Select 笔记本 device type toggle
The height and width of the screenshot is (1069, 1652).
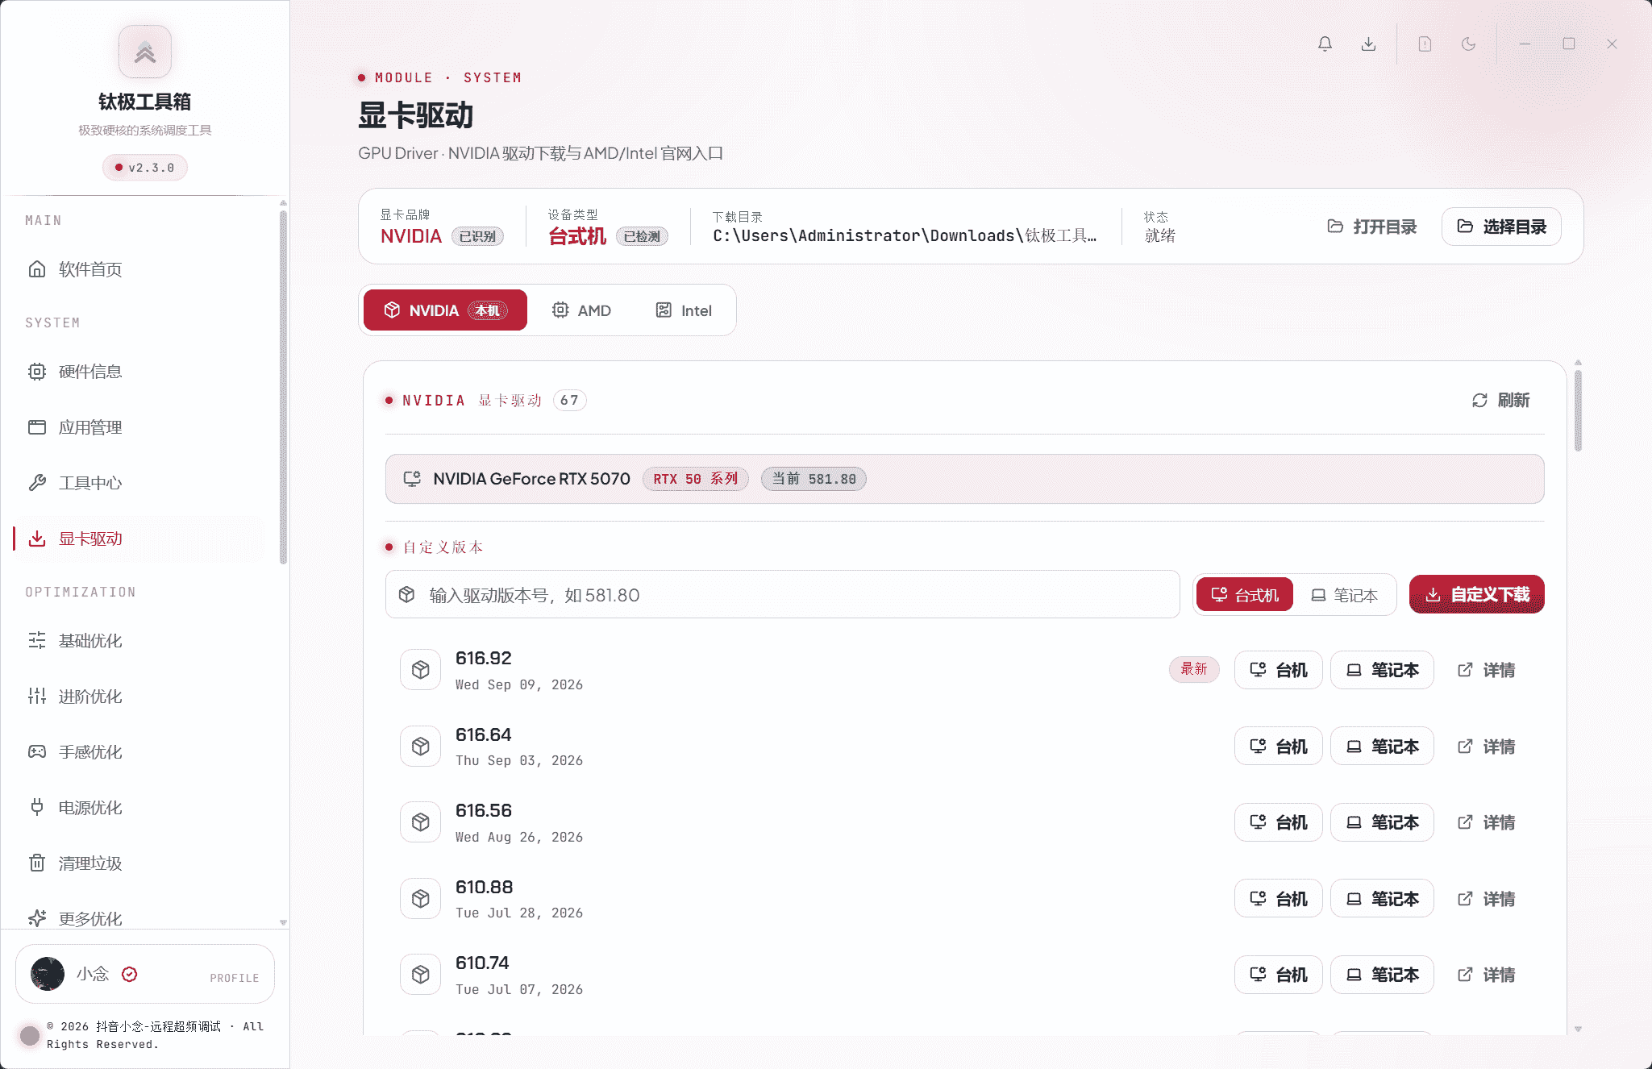point(1343,594)
